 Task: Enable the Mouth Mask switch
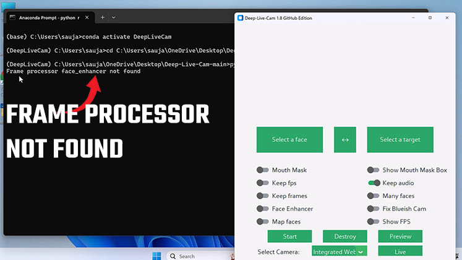point(262,170)
